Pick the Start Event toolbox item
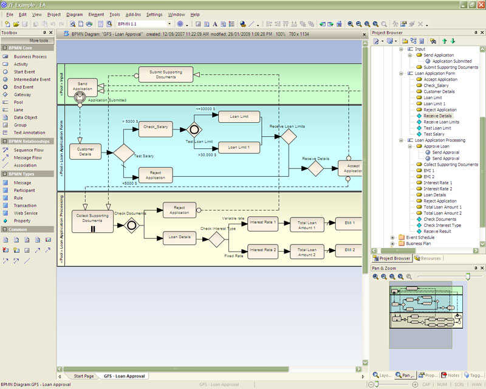The width and height of the screenshot is (486, 389). tap(25, 72)
